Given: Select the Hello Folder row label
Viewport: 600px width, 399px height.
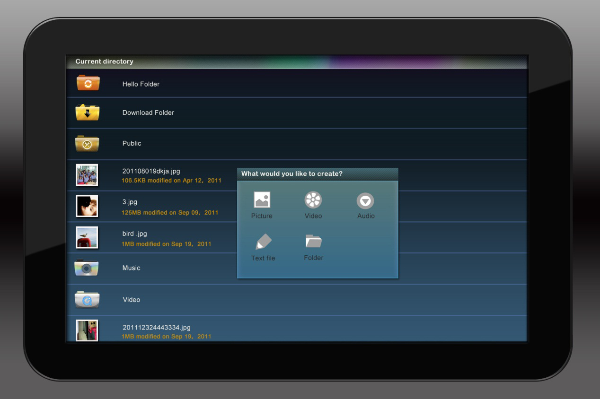Looking at the screenshot, I should [x=141, y=84].
